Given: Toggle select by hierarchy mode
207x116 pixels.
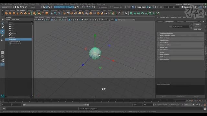Looking at the screenshot, I should pyautogui.click(x=44, y=7).
